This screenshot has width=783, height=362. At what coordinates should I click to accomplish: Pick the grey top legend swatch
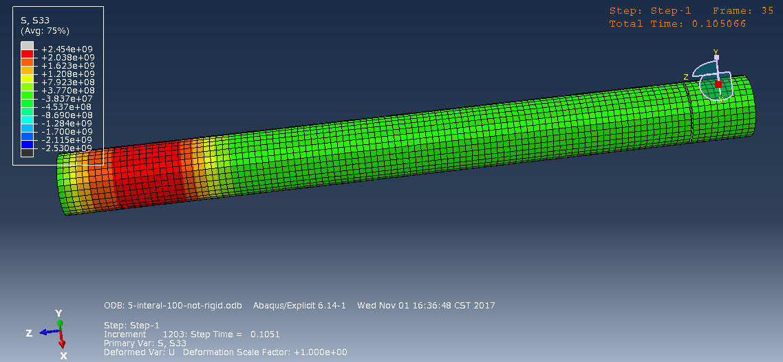pos(27,45)
